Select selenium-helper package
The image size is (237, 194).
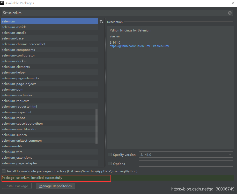[49, 72]
